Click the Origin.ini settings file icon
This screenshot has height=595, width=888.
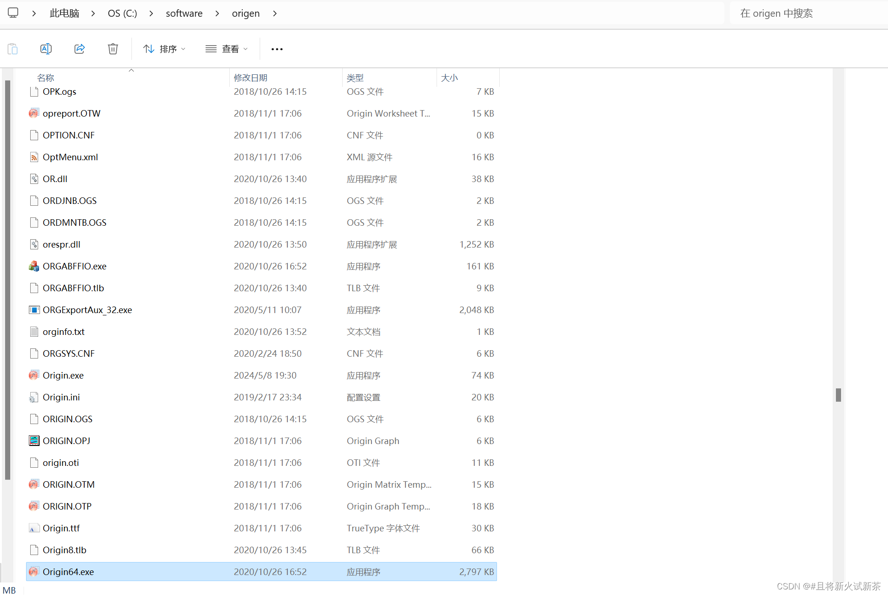[x=34, y=397]
